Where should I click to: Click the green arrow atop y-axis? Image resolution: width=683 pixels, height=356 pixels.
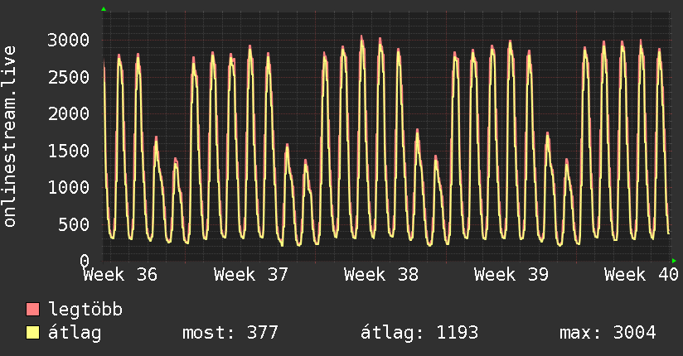[104, 9]
